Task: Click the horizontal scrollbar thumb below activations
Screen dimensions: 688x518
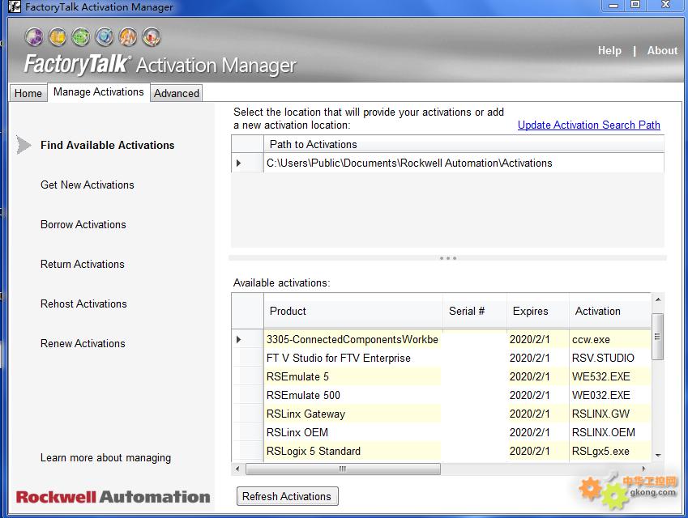Action: (x=343, y=469)
